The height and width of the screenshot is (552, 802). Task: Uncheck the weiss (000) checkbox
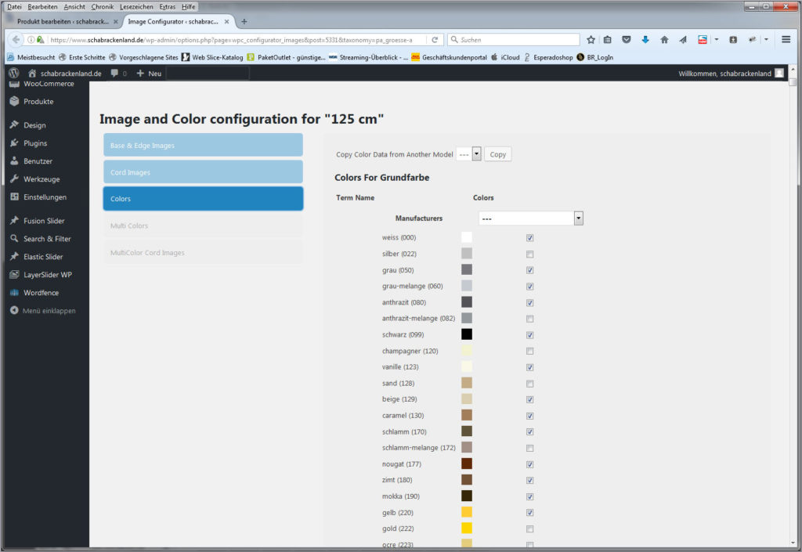point(530,238)
